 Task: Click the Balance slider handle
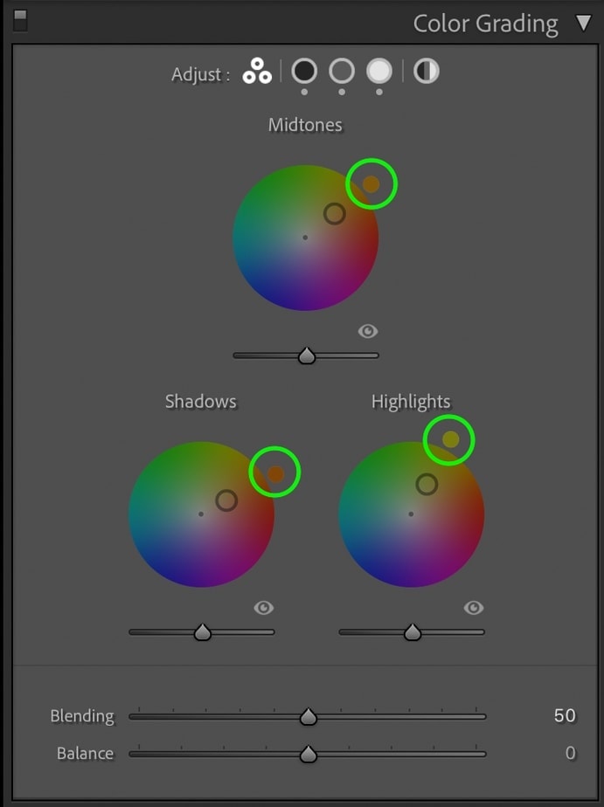pyautogui.click(x=308, y=754)
